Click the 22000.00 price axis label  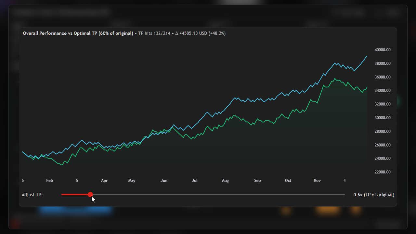383,172
